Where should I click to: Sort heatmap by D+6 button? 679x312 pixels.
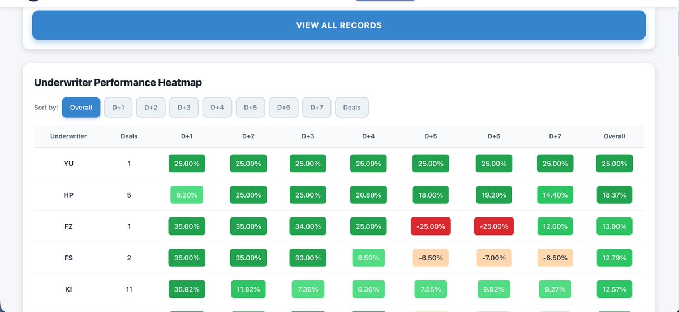coord(283,107)
